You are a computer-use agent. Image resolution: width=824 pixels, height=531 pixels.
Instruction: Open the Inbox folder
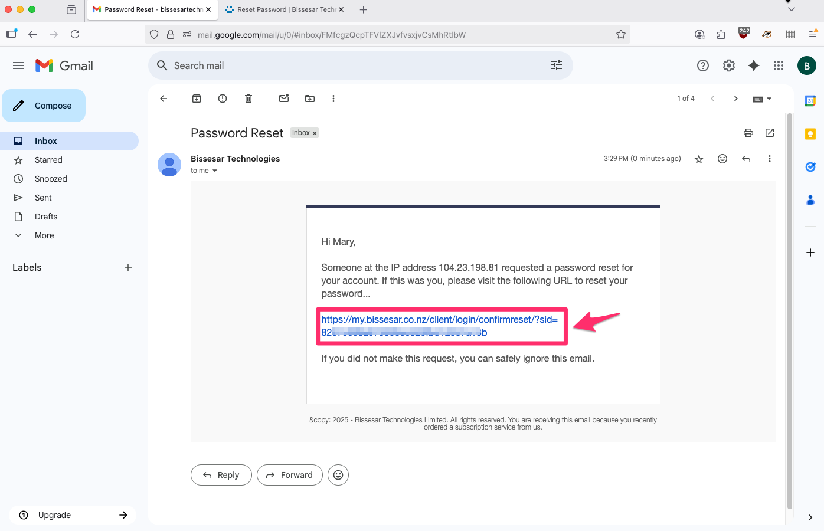pos(69,141)
